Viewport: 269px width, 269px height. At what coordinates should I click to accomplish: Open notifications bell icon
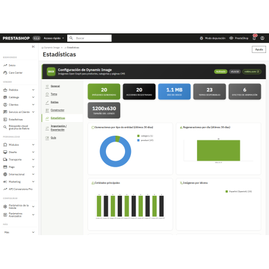[254, 38]
